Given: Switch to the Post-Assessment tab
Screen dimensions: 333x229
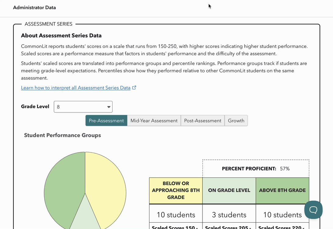Looking at the screenshot, I should pyautogui.click(x=202, y=120).
